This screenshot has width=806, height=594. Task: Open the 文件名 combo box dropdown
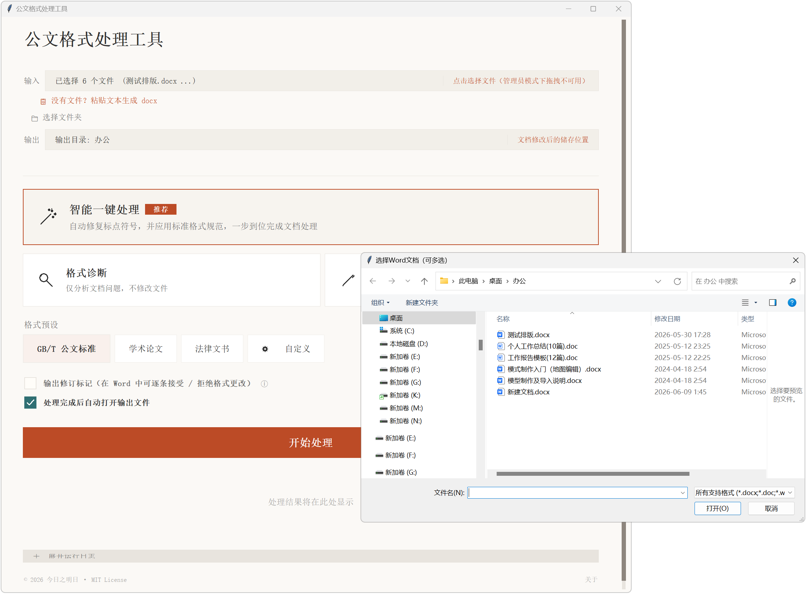682,493
